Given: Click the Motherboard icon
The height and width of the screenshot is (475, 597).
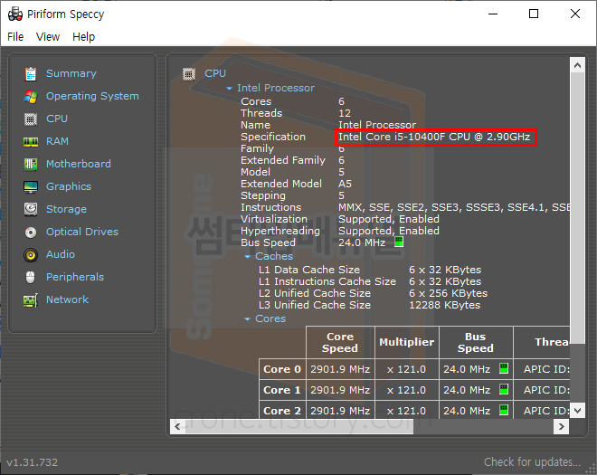Looking at the screenshot, I should pos(31,164).
